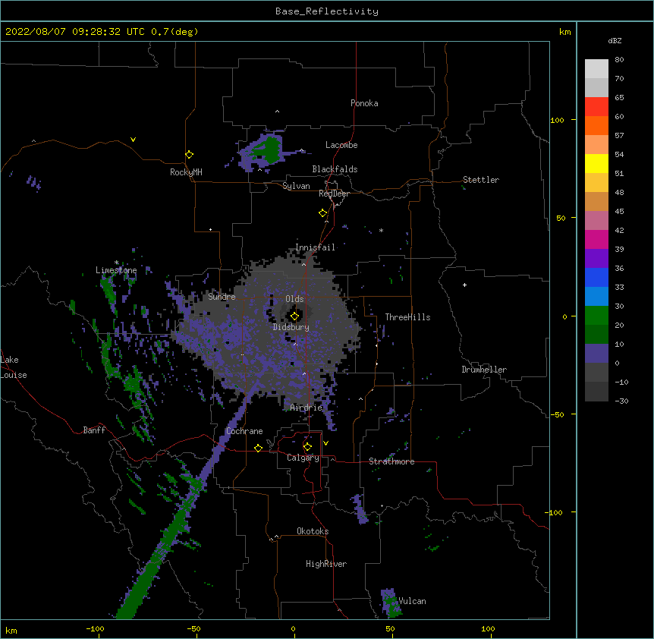
Task: Pick the yellow 51-54 dBZ legend swatch
Action: tap(596, 163)
